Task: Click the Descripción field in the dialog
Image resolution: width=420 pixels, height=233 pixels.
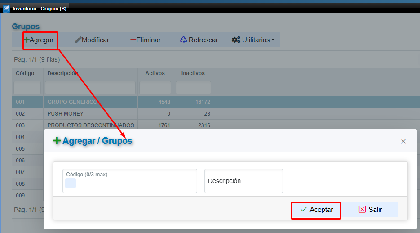Action: (243, 181)
